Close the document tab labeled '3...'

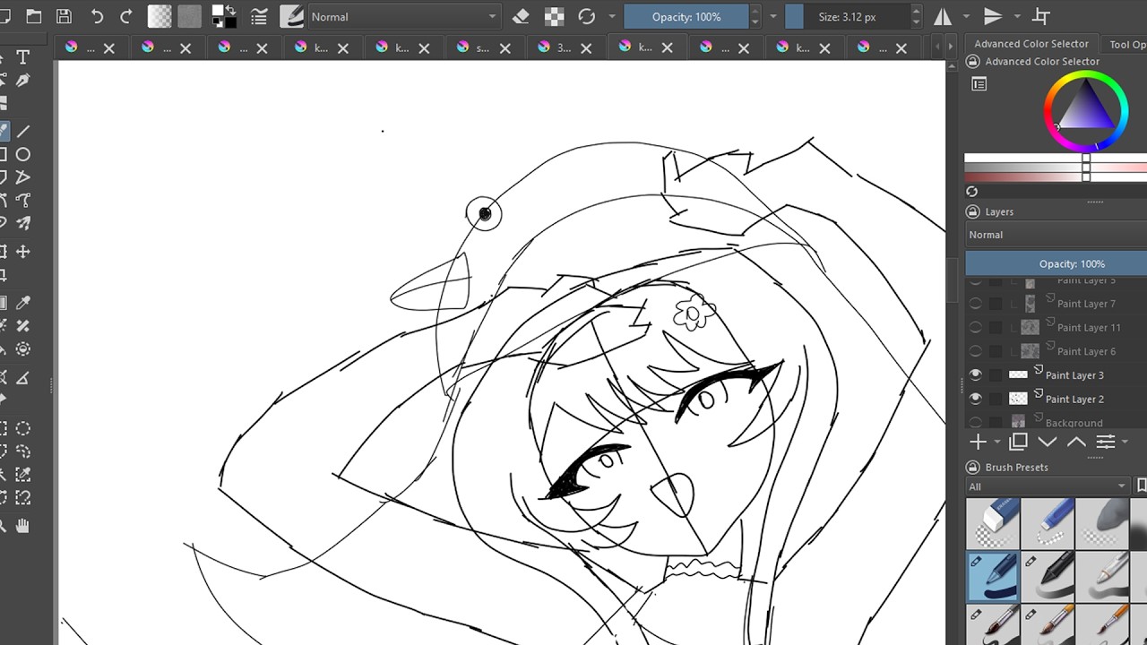(x=587, y=48)
